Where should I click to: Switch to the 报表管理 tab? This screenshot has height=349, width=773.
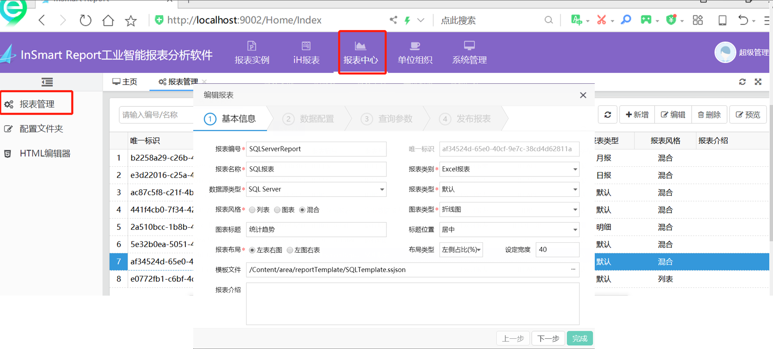click(178, 82)
